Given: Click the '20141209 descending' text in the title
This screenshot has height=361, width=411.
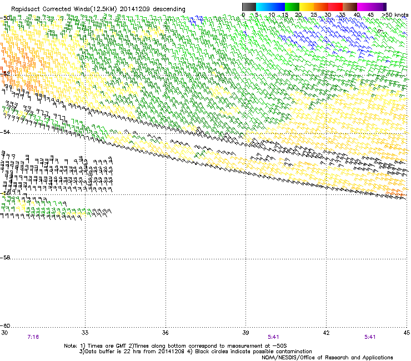Looking at the screenshot, I should point(153,9).
